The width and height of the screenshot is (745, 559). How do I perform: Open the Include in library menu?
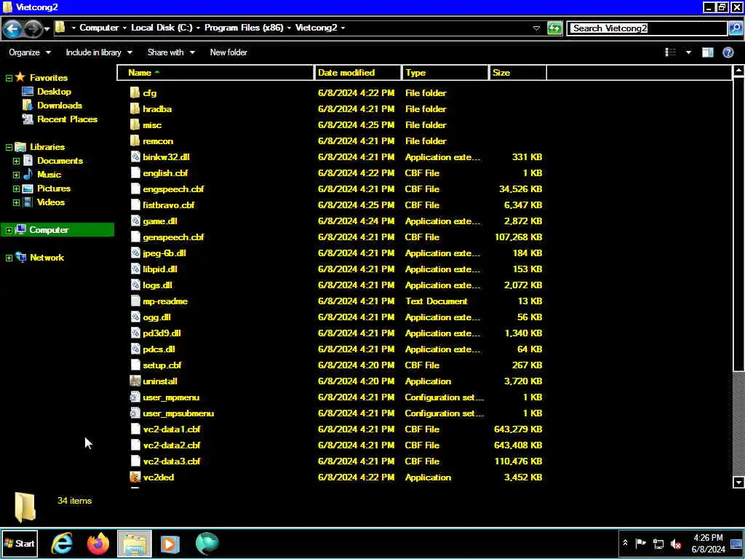[x=99, y=52]
